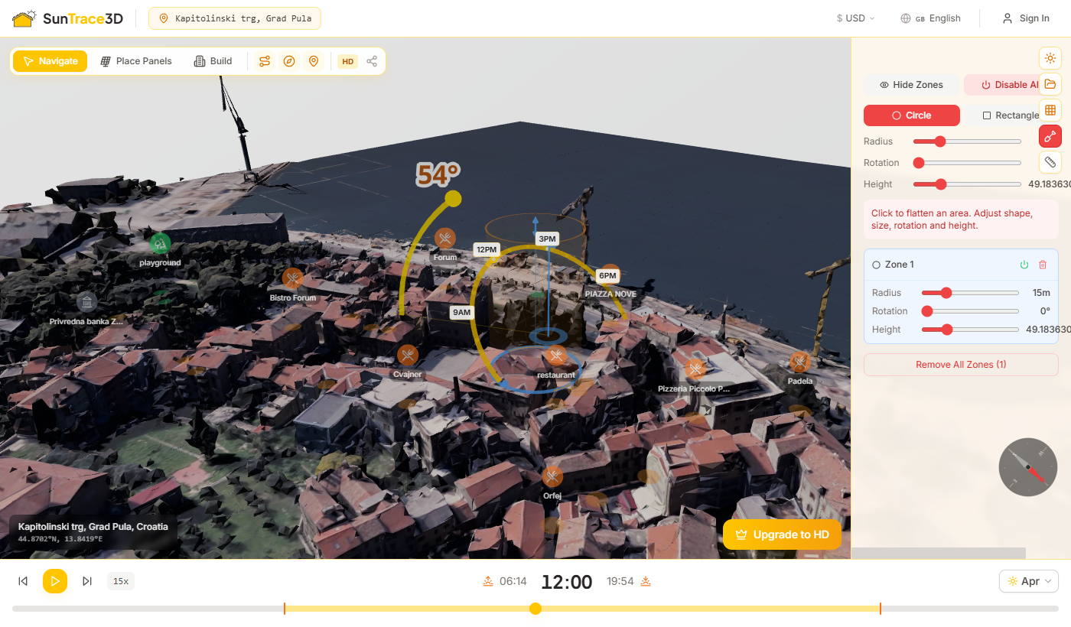Select the flatten terrain shovel tool
The image size is (1071, 627).
tap(1050, 136)
